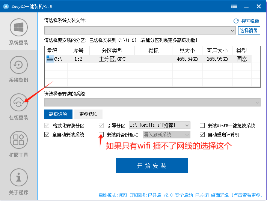Click the 选择镜像 button
267x201 pixels.
[x=249, y=30]
